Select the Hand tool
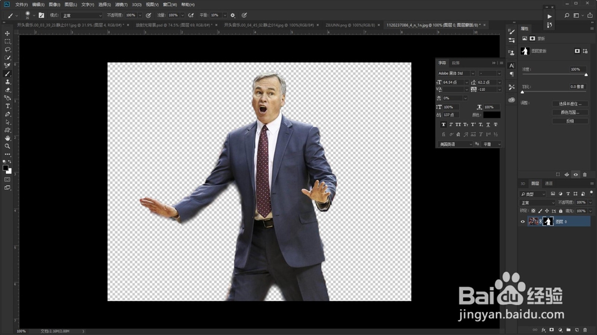The height and width of the screenshot is (335, 597). click(x=7, y=138)
